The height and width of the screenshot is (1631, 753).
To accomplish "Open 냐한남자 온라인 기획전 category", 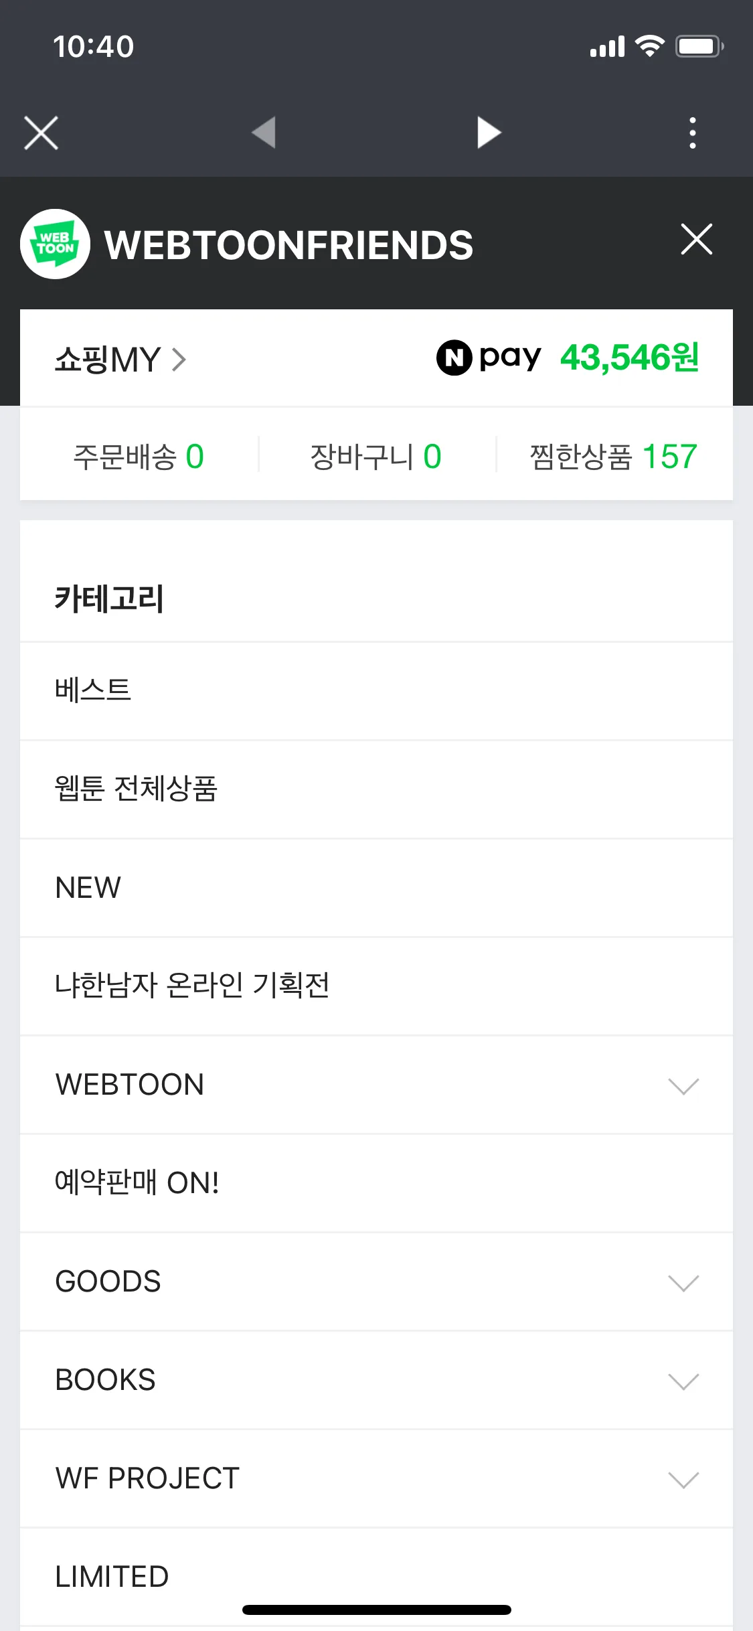I will coord(376,986).
